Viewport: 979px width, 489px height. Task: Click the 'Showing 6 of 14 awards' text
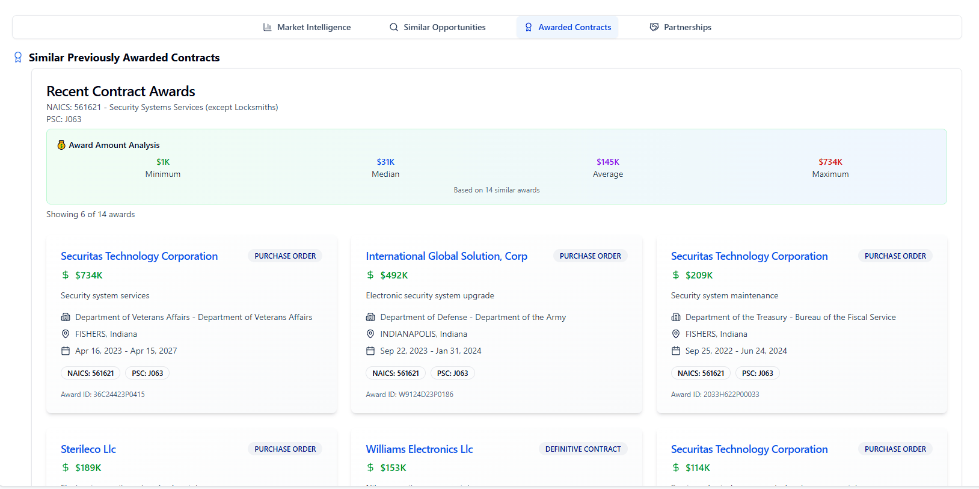click(x=91, y=214)
